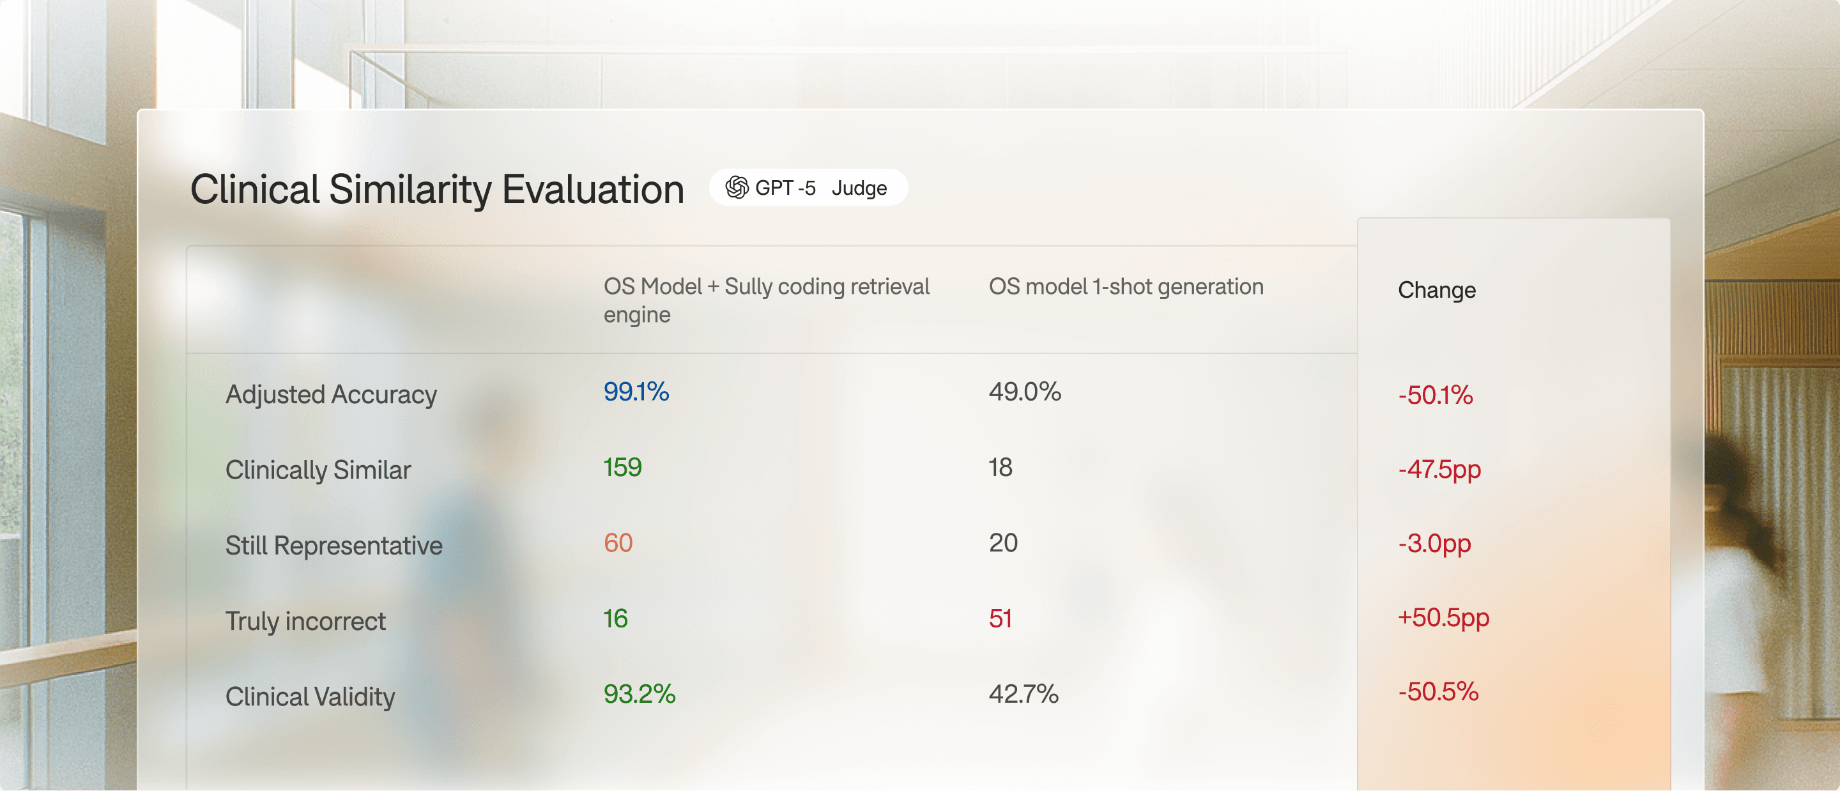Select the Clinically Similar row label

tap(318, 470)
